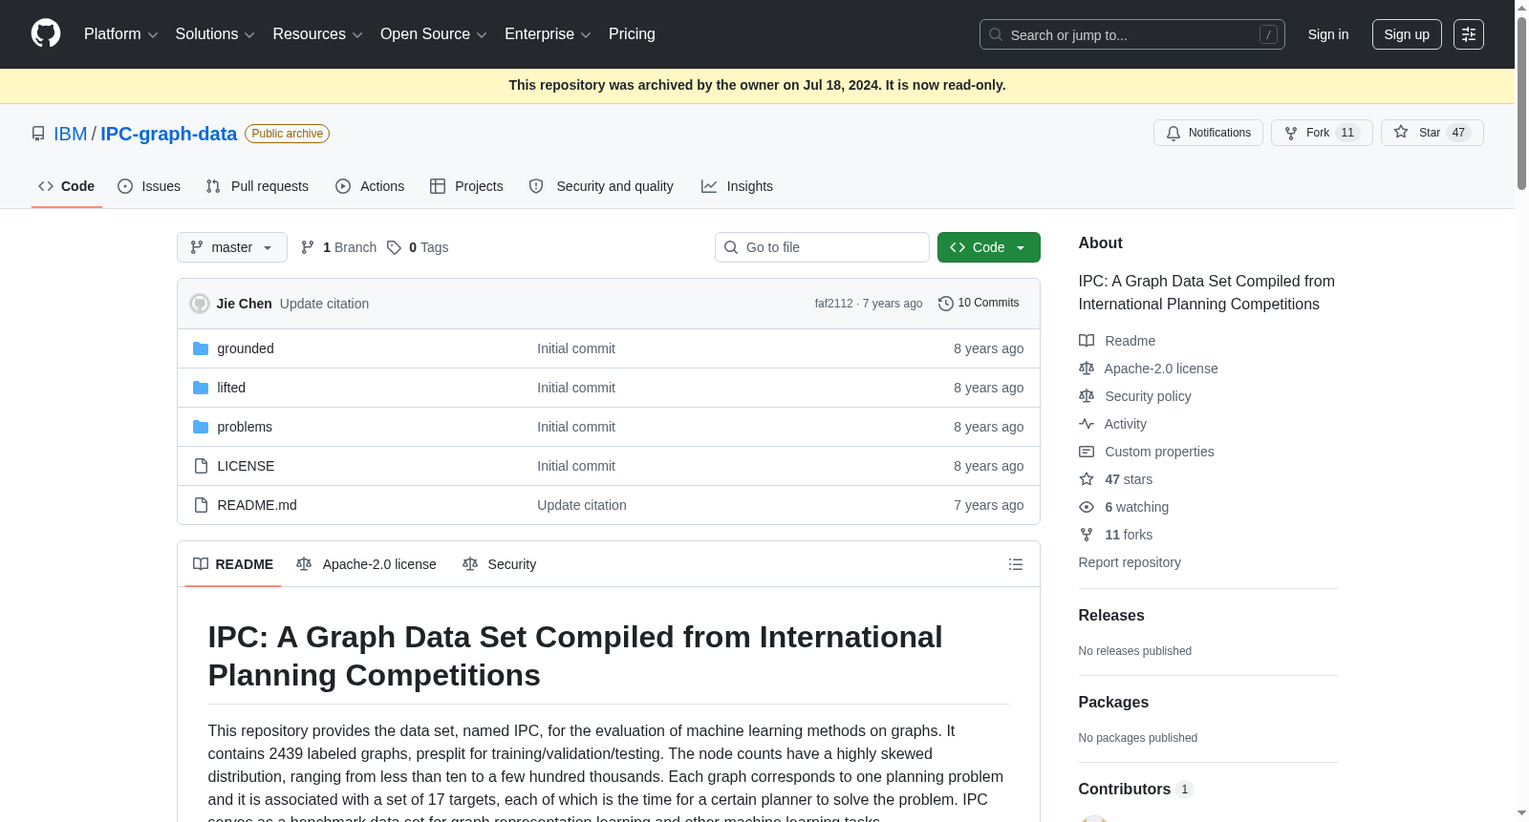Click the lifted folder icon

201,388
